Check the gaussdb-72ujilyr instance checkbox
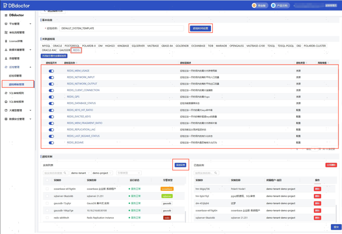 tap(47, 203)
